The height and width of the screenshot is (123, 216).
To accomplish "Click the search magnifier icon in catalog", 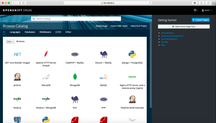I will click(34, 19).
